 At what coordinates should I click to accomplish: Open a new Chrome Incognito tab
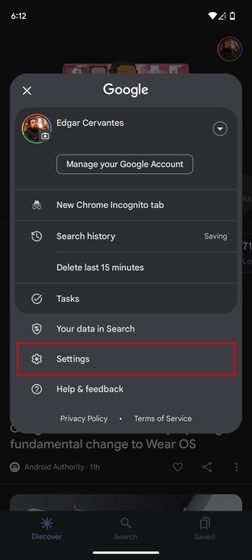[x=110, y=205]
